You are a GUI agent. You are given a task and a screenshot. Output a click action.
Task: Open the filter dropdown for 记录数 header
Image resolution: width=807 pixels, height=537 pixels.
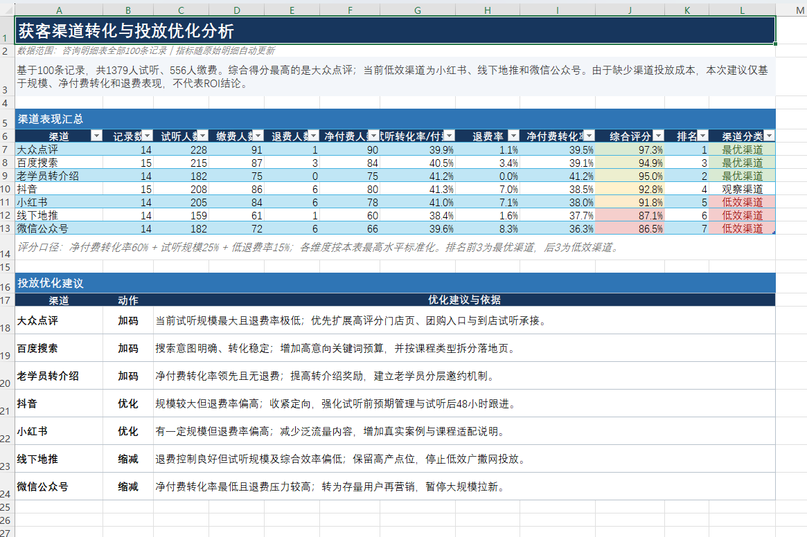(147, 136)
